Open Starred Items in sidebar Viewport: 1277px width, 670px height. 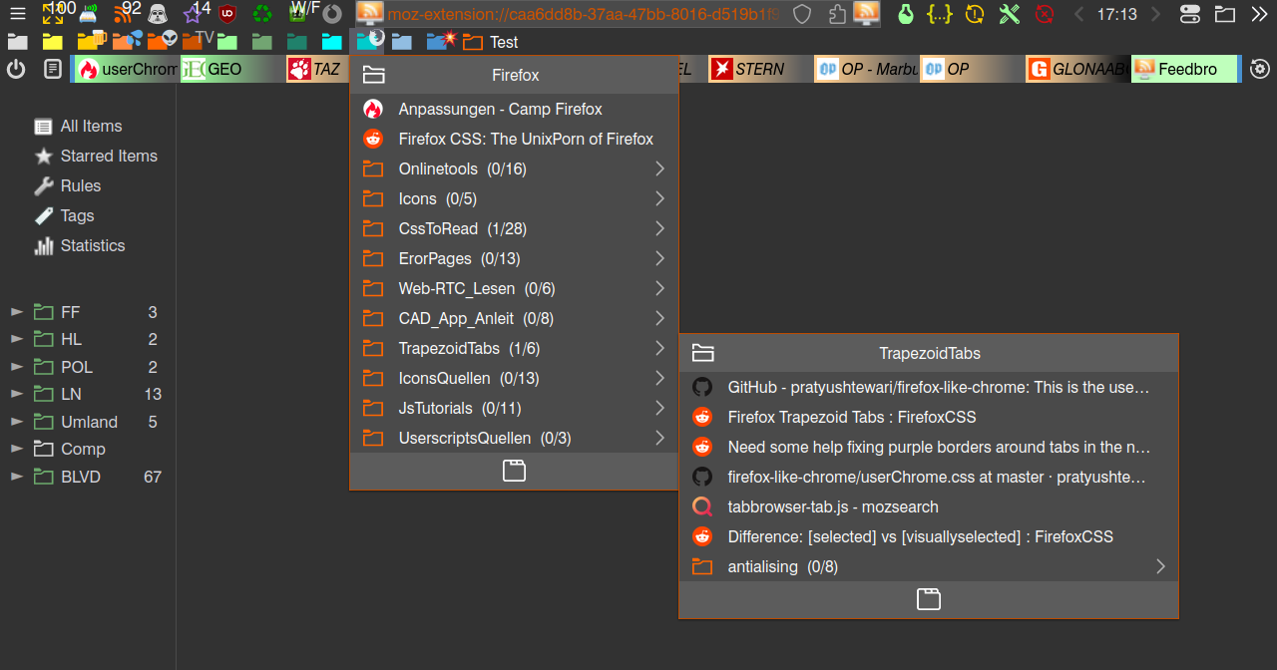coord(96,156)
